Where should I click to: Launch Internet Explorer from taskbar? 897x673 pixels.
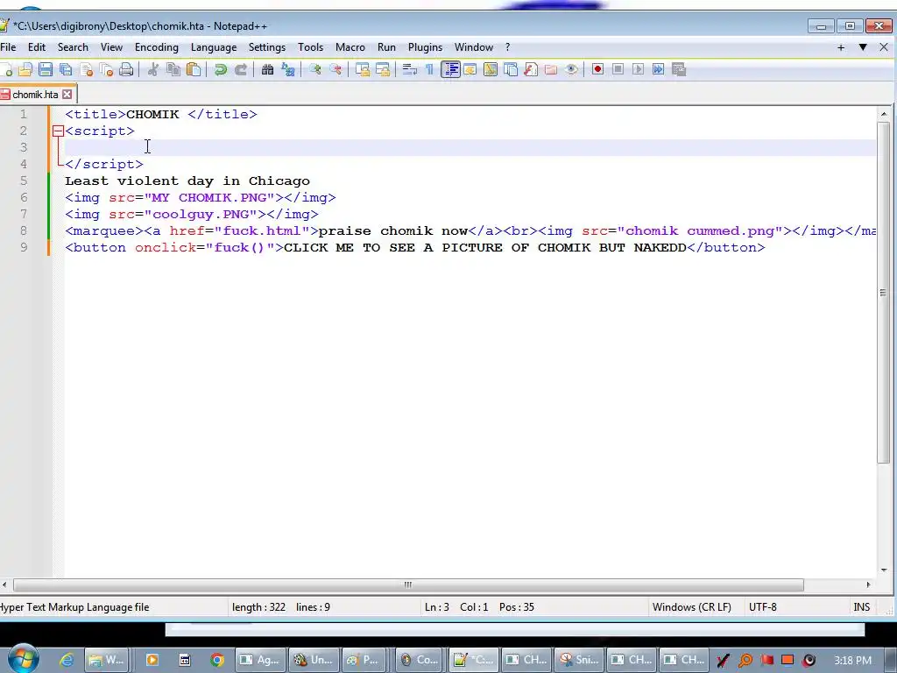pos(67,660)
